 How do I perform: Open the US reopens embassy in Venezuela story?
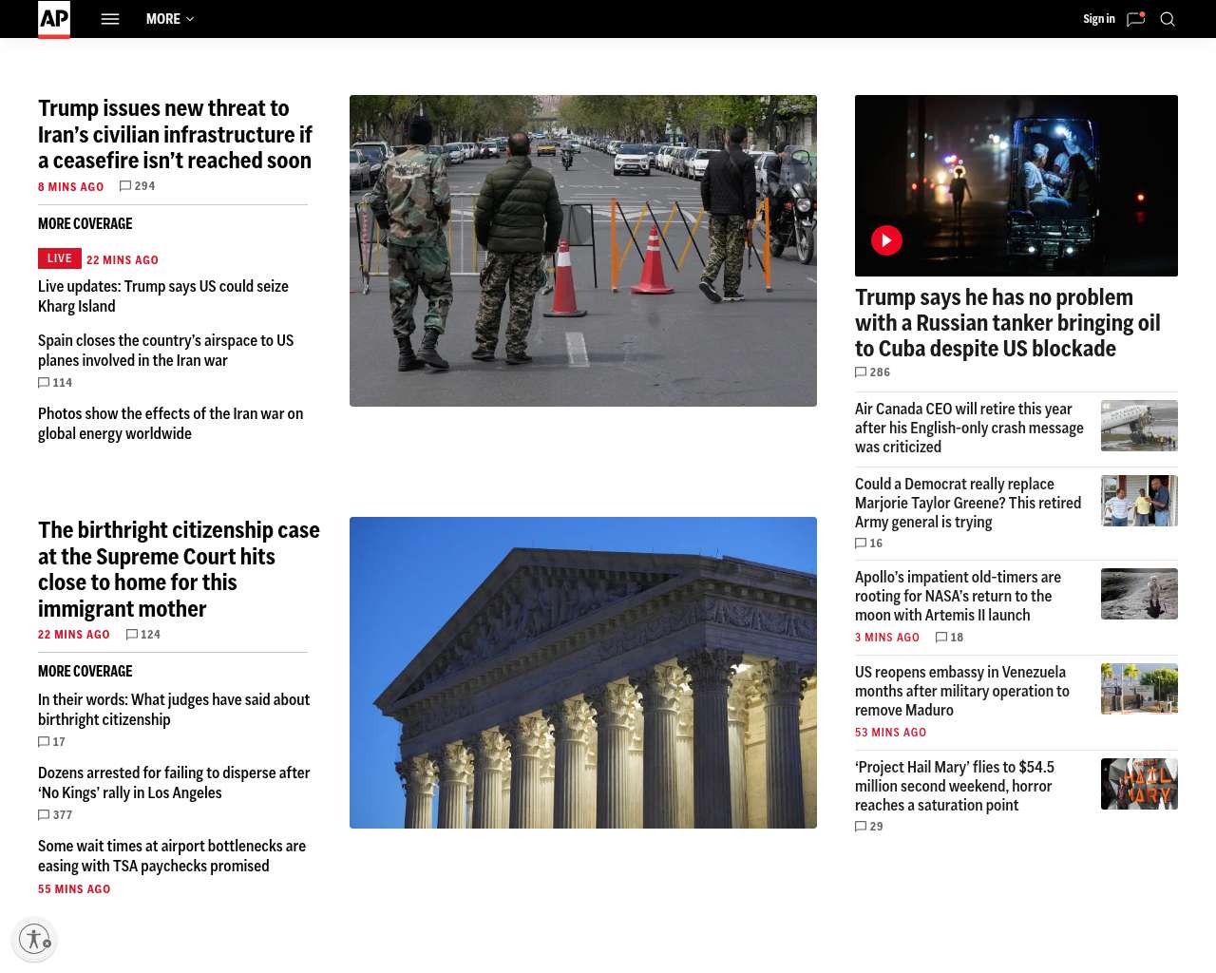pos(961,691)
